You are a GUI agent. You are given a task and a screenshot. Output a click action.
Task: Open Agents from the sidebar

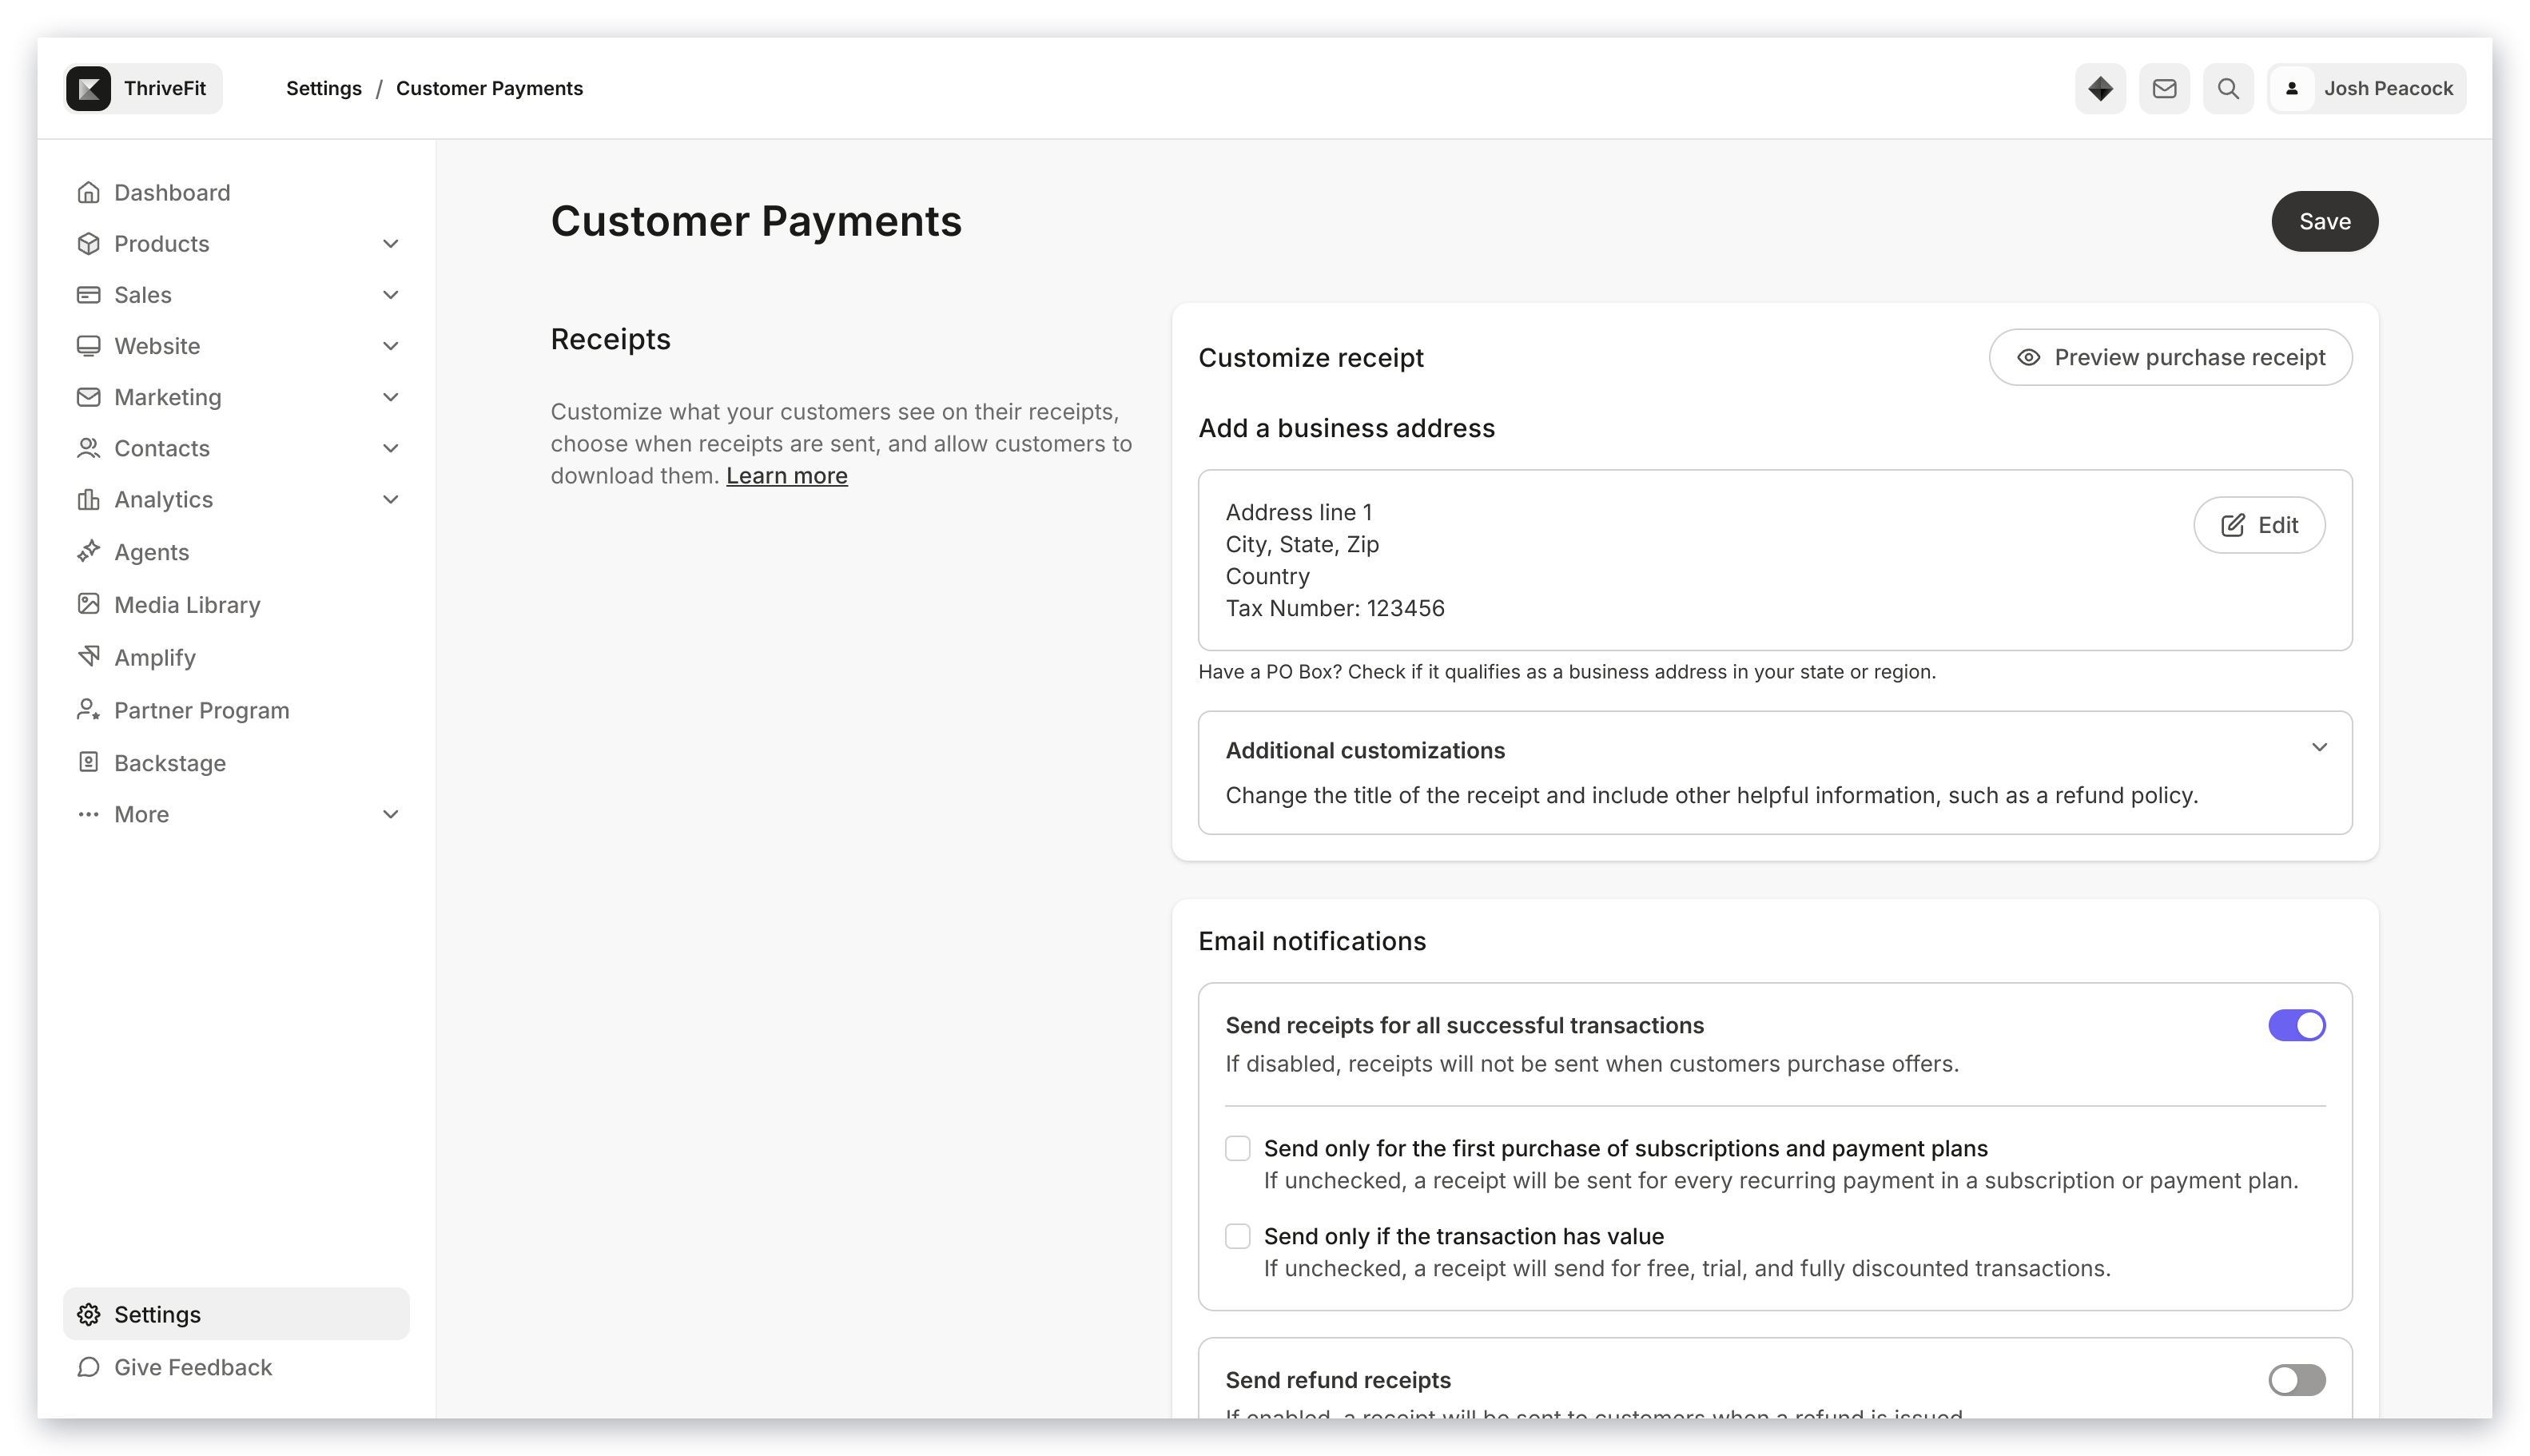pos(236,551)
